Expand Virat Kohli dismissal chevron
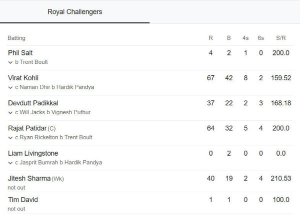 [x=10, y=88]
